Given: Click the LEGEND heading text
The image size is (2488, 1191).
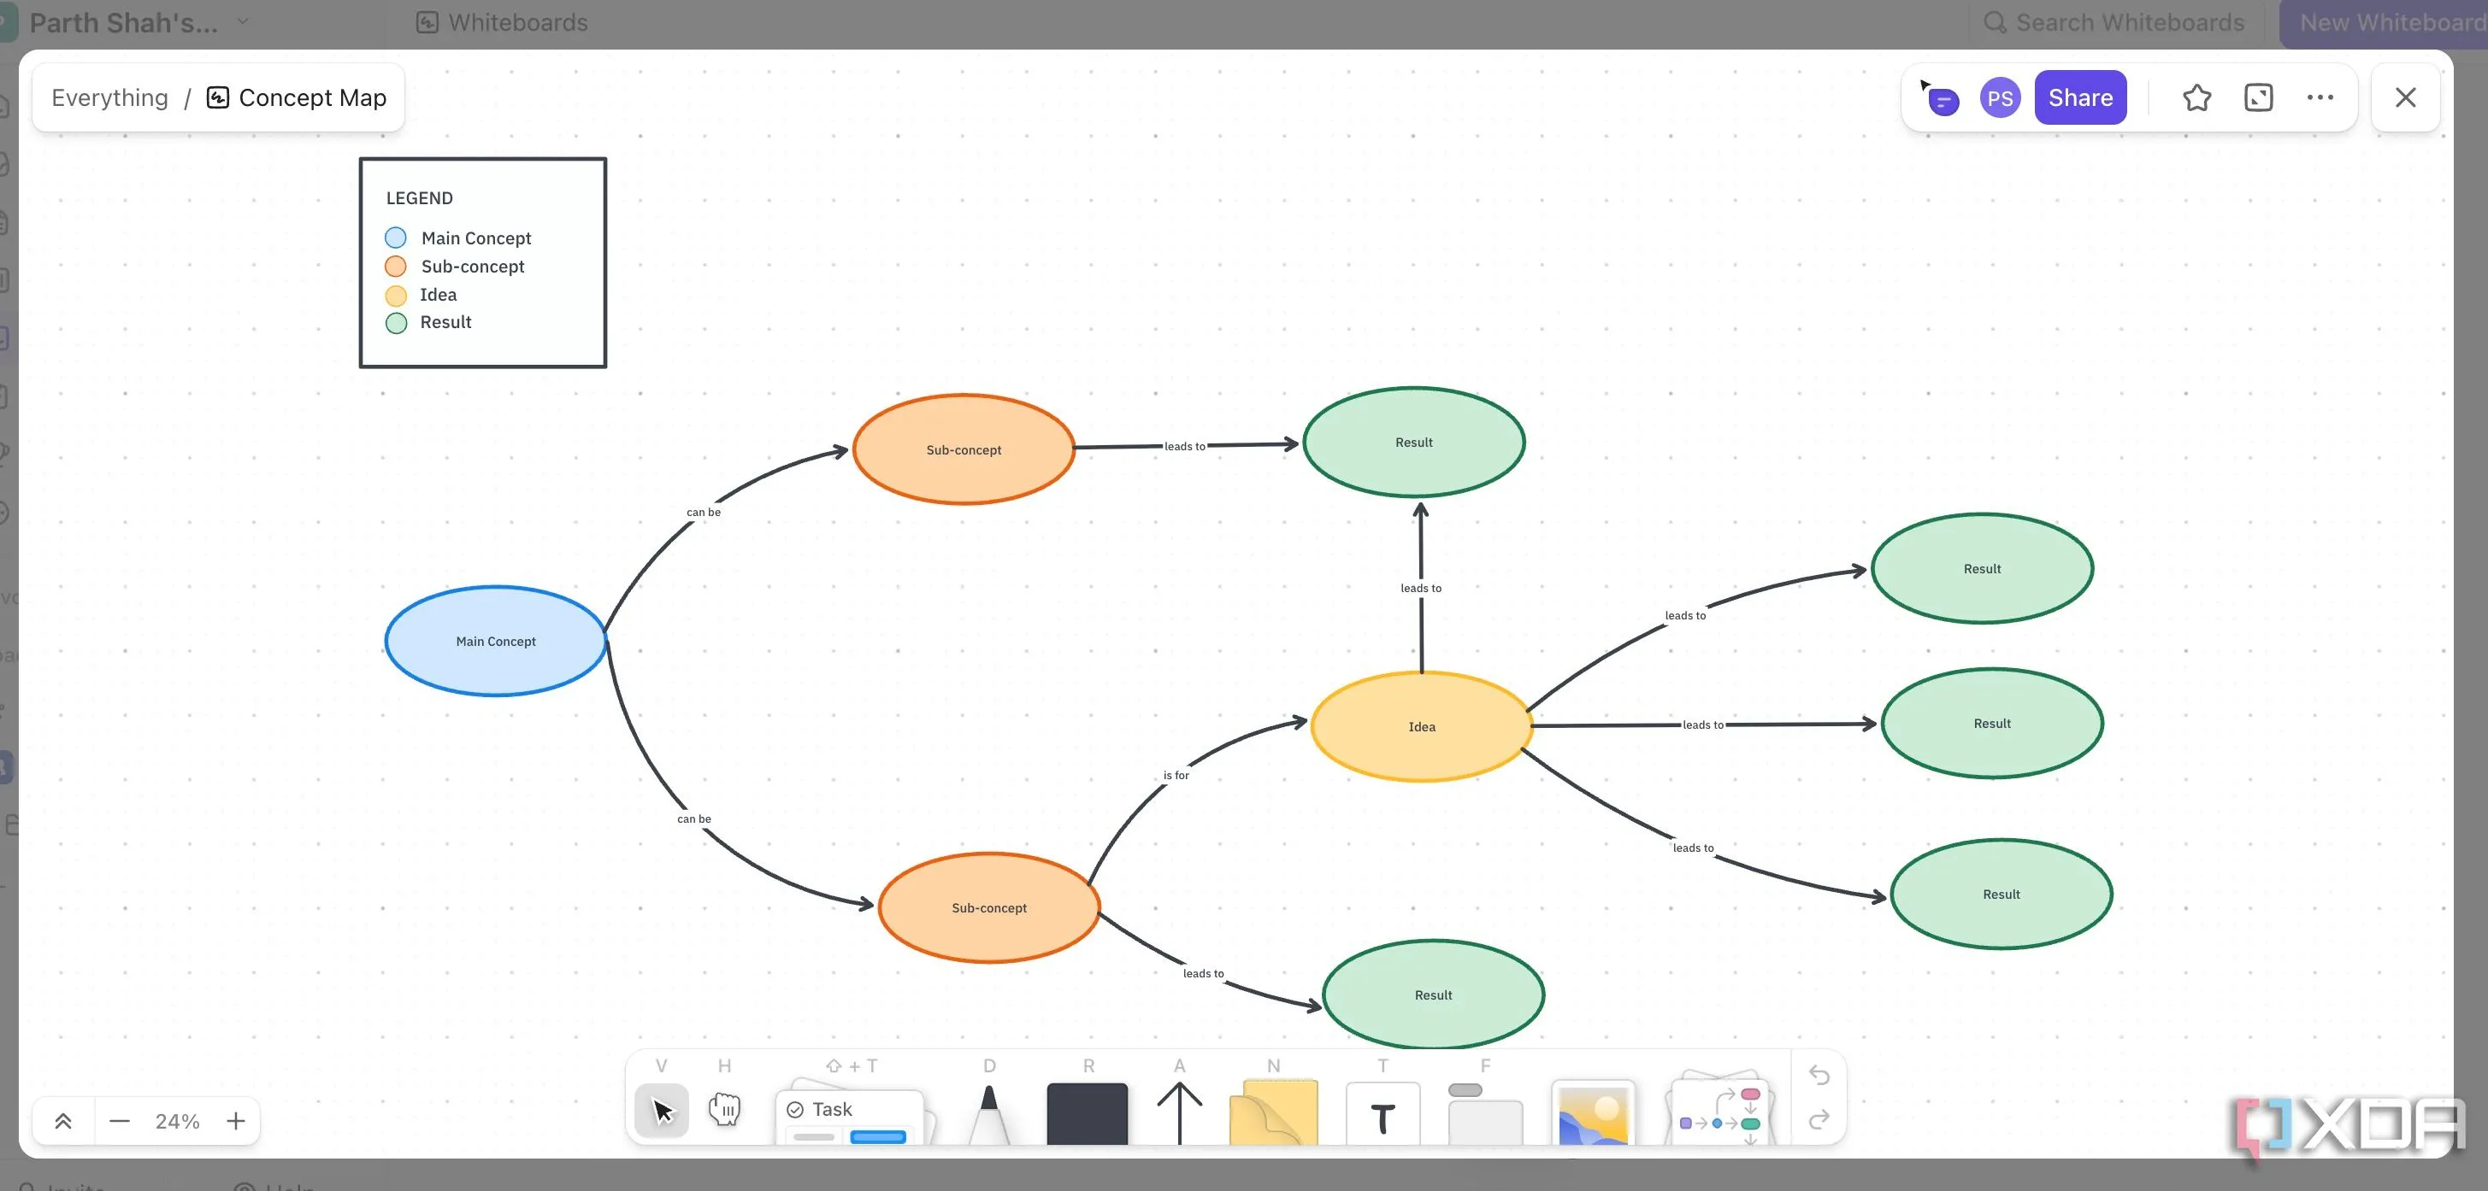Looking at the screenshot, I should tap(419, 198).
